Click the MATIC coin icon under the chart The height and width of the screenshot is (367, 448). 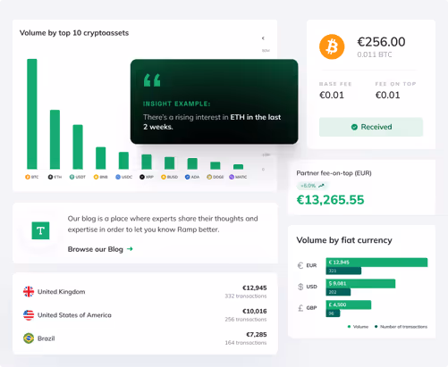[232, 177]
